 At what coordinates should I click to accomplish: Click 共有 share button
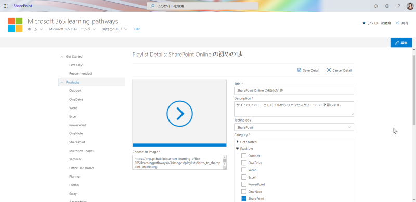point(402,23)
